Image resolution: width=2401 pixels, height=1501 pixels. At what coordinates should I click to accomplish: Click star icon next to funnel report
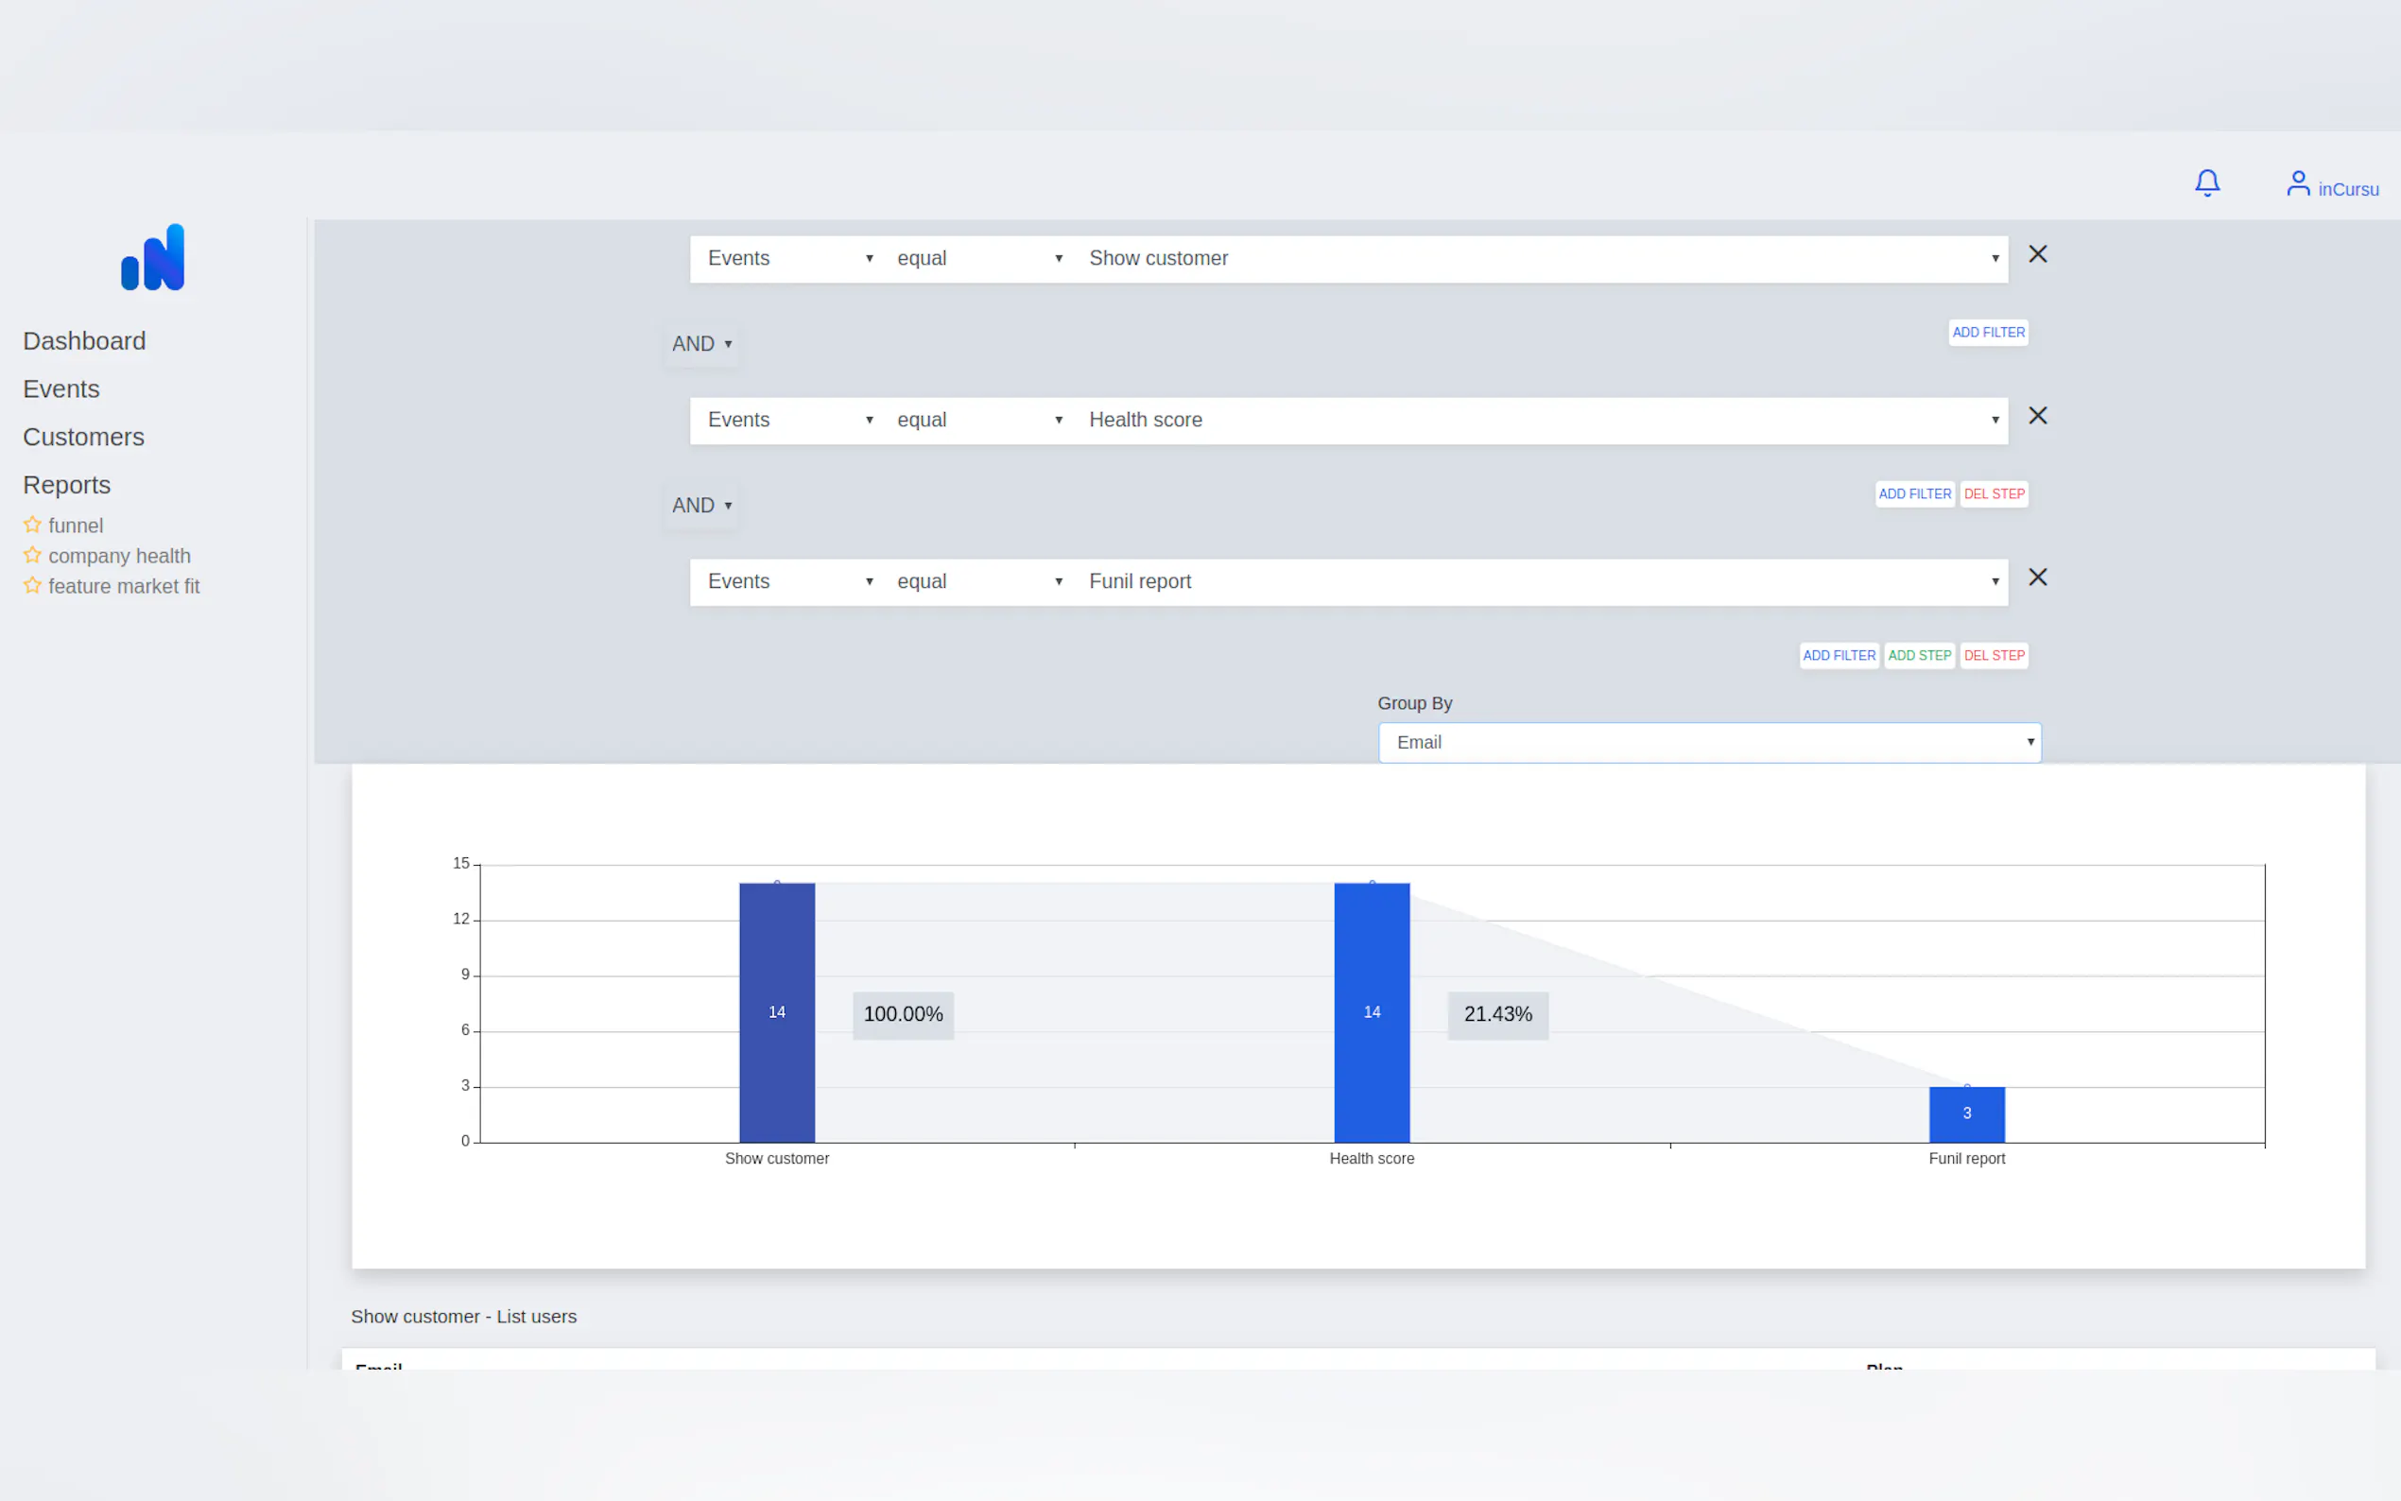tap(33, 525)
